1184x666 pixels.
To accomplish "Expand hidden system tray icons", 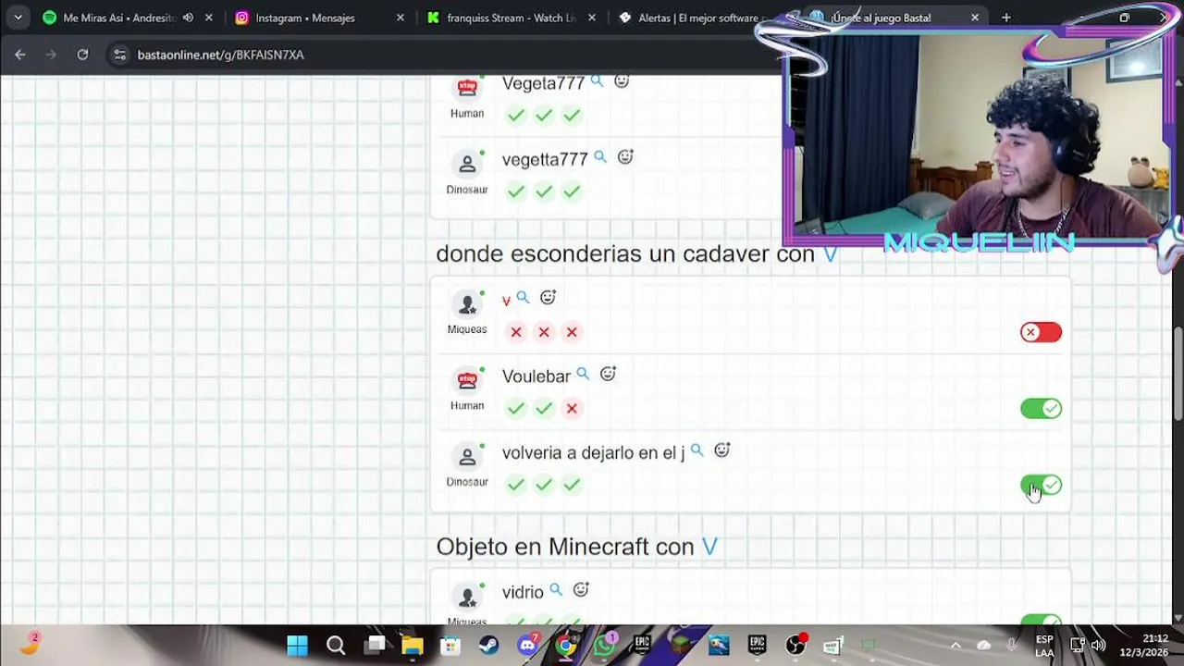I will 956,645.
